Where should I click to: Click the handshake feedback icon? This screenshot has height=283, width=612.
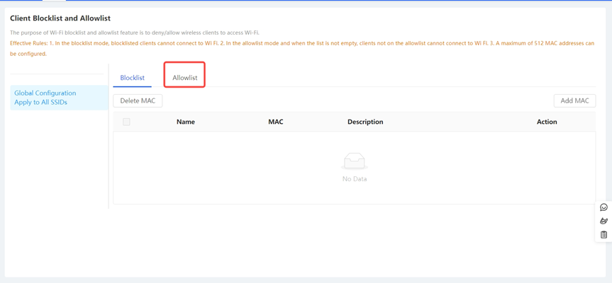603,221
